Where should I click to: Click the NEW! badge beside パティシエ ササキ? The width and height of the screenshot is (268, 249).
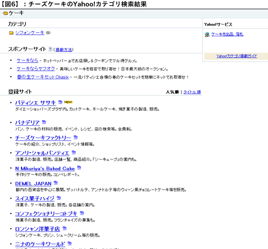pos(68,102)
